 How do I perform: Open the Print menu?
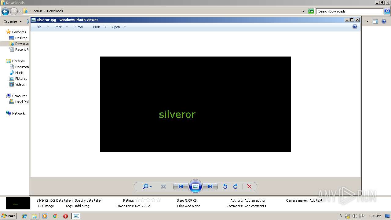[x=58, y=27]
